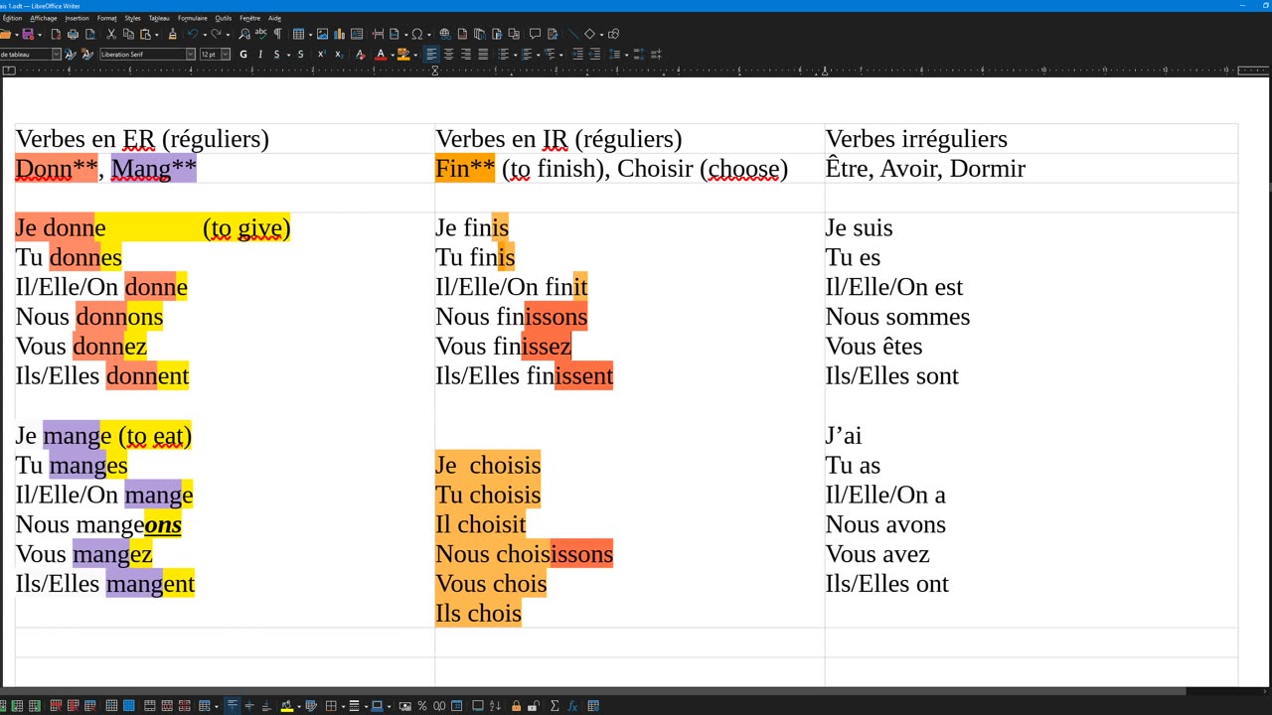Screen dimensions: 1272x715
Task: Toggle formatting marks pilcrow icon
Action: pyautogui.click(x=277, y=34)
